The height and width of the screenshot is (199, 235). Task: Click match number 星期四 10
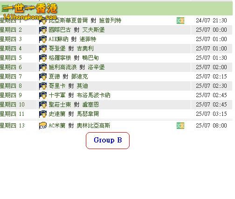tap(12, 105)
